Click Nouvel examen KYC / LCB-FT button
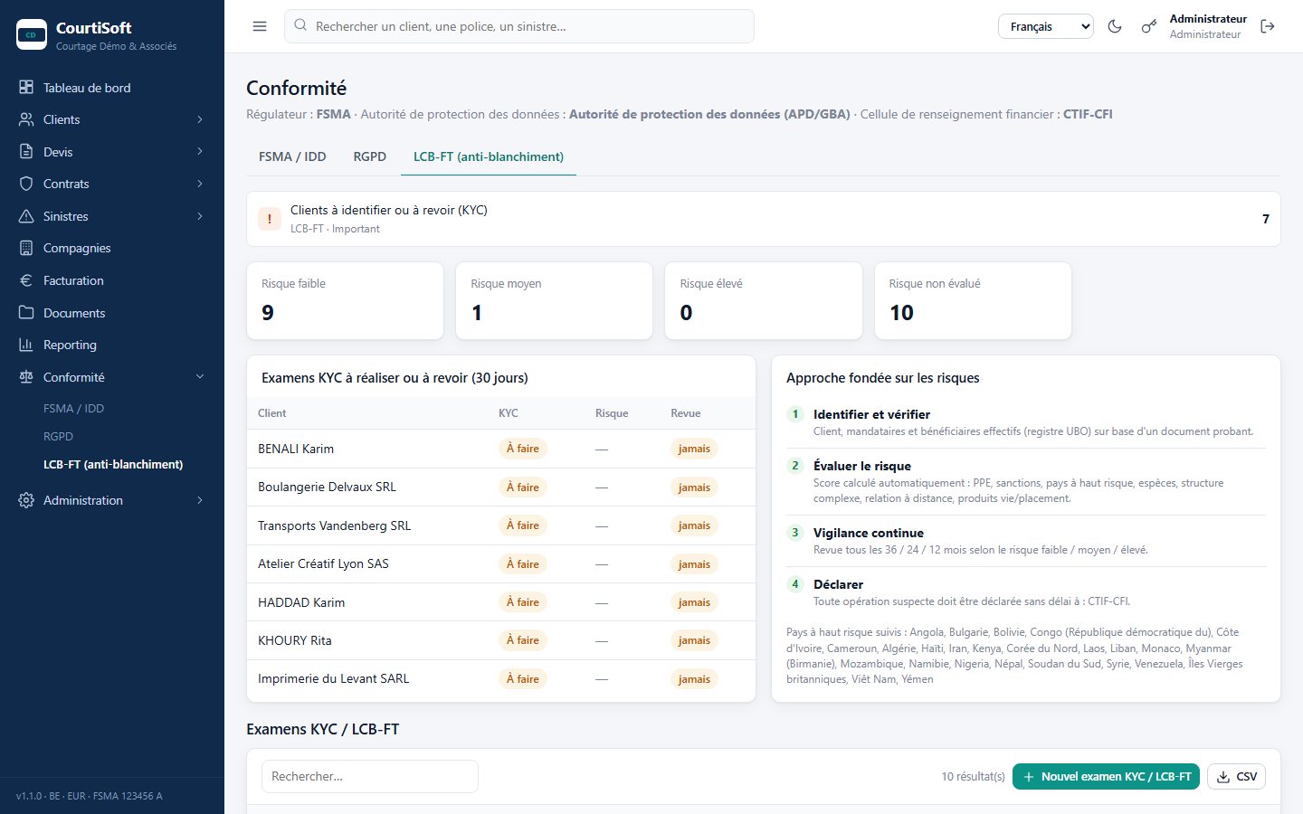The height and width of the screenshot is (814, 1303). [x=1106, y=776]
